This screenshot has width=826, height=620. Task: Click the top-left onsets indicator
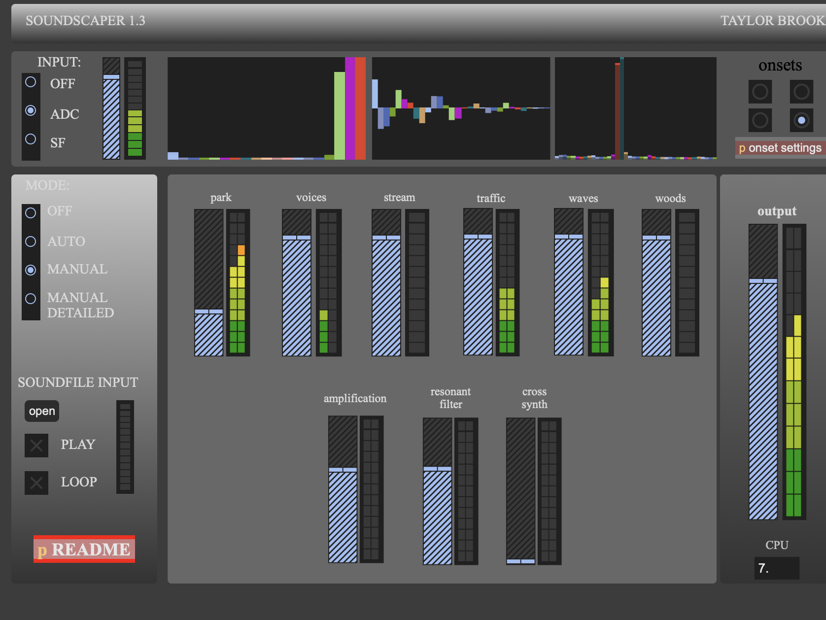[x=760, y=92]
